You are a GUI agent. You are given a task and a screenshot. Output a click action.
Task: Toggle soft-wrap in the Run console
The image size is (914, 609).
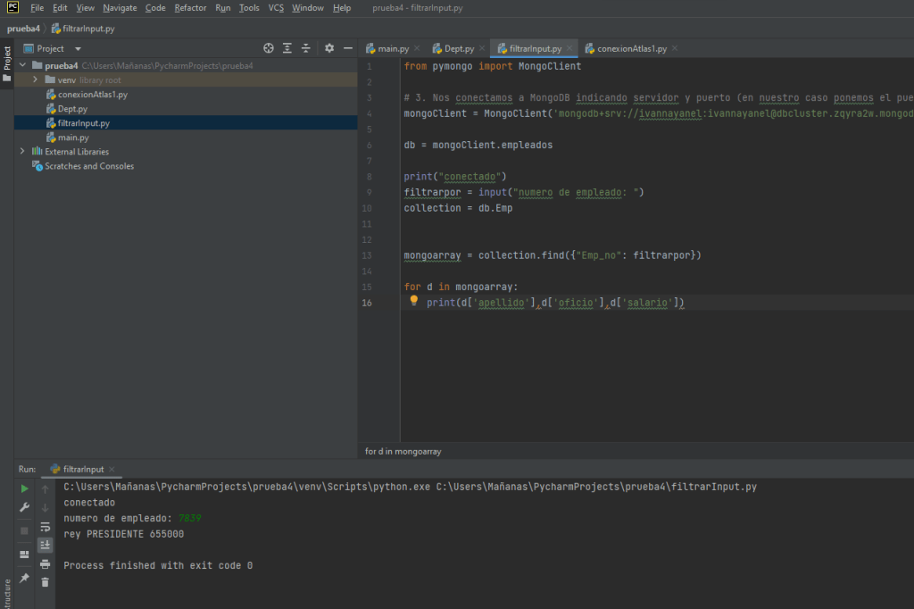[45, 526]
